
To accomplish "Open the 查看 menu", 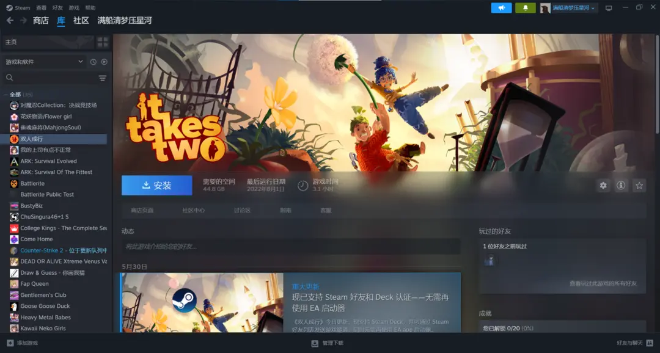I will [42, 7].
